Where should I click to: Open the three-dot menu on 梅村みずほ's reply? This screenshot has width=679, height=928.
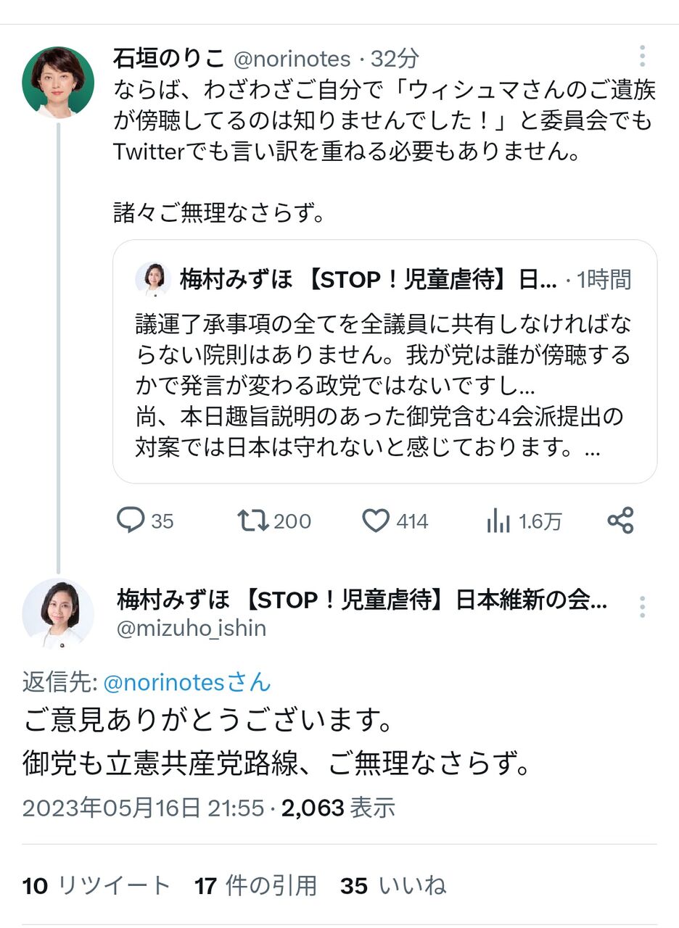coord(642,606)
